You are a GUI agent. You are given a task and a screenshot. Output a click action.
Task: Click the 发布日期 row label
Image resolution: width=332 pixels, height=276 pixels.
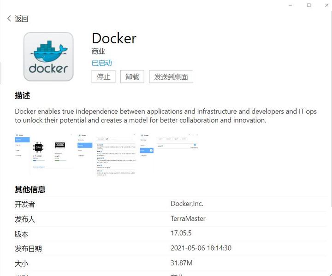(x=28, y=248)
